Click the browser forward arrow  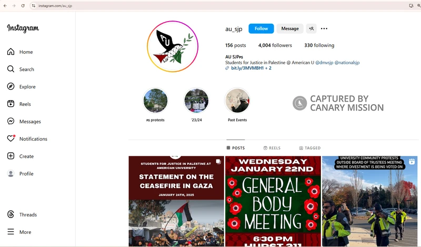[14, 6]
